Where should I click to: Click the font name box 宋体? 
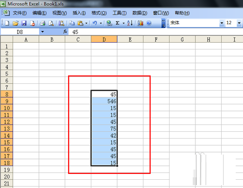click(x=194, y=23)
